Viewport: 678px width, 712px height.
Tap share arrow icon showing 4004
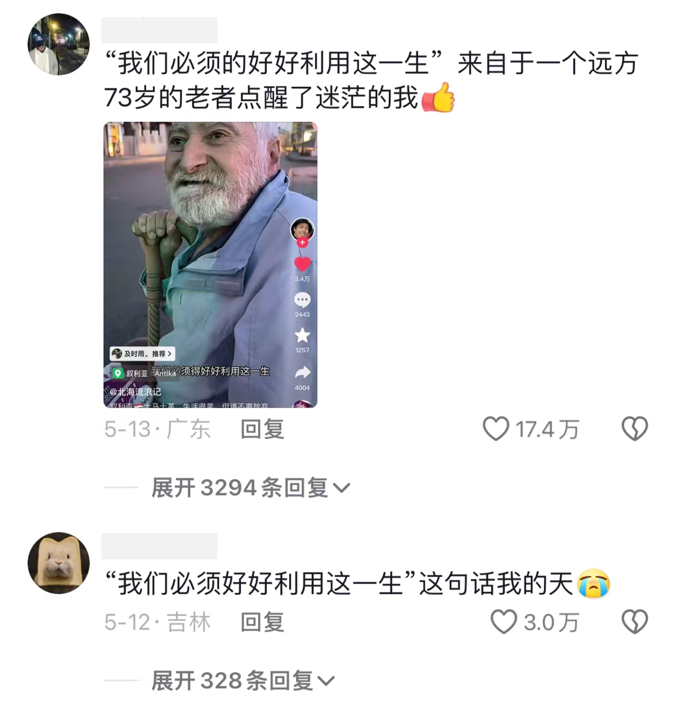coord(302,372)
